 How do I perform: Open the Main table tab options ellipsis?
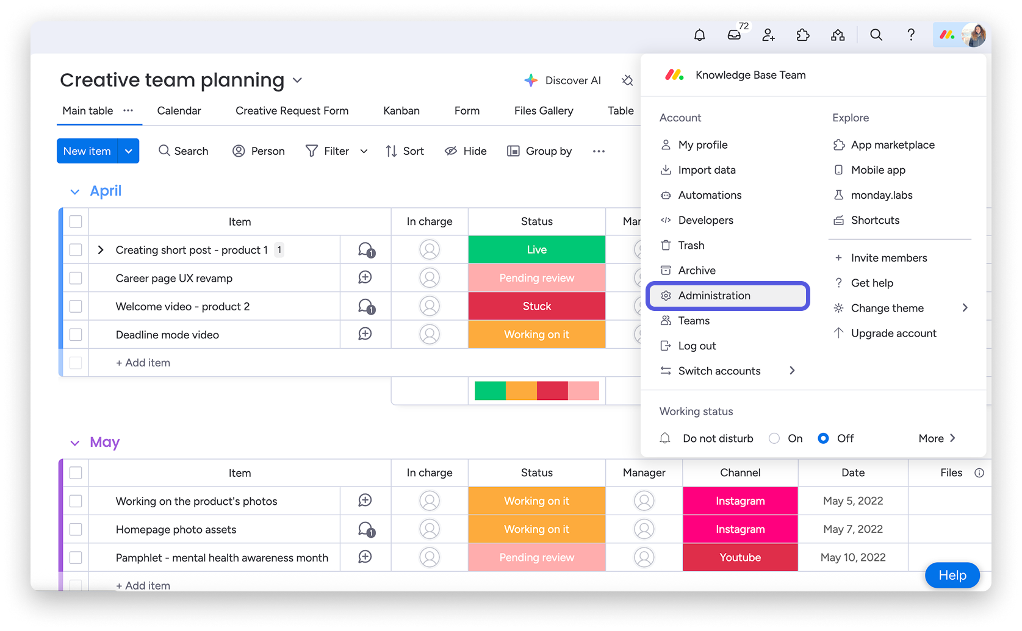click(128, 110)
